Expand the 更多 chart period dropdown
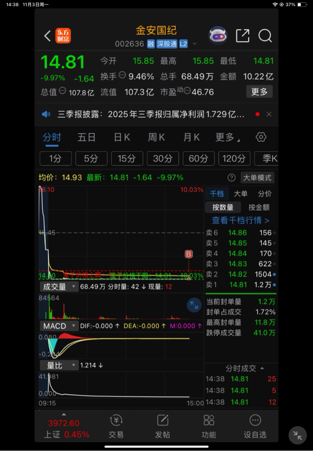 coord(227,137)
